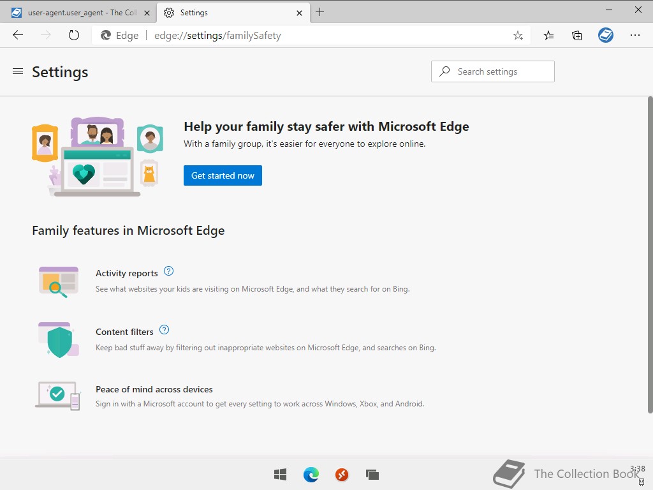Click the help icon beside Activity reports
This screenshot has width=653, height=490.
[x=168, y=271]
